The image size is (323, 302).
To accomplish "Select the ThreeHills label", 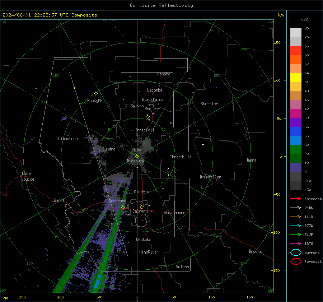I will click(x=181, y=157).
